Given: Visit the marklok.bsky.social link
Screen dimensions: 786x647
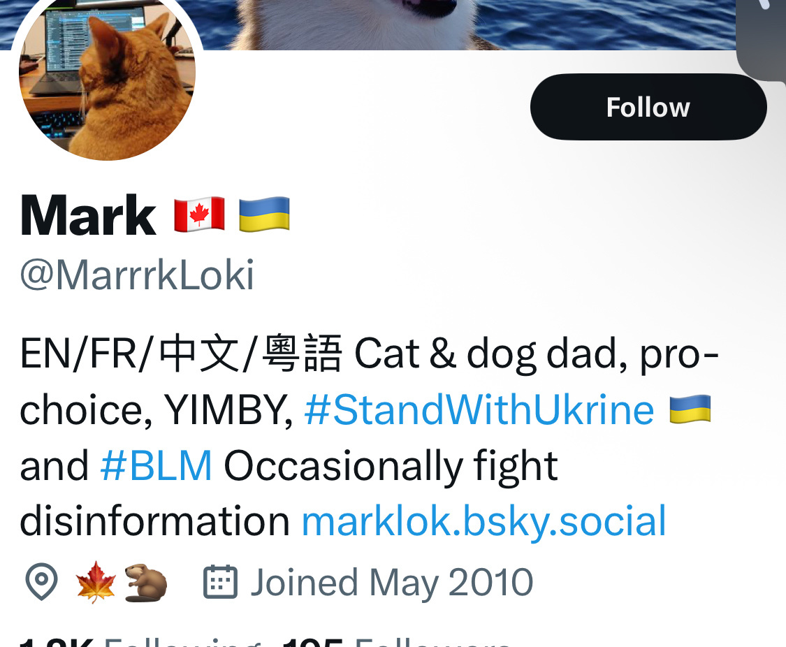Looking at the screenshot, I should [483, 522].
